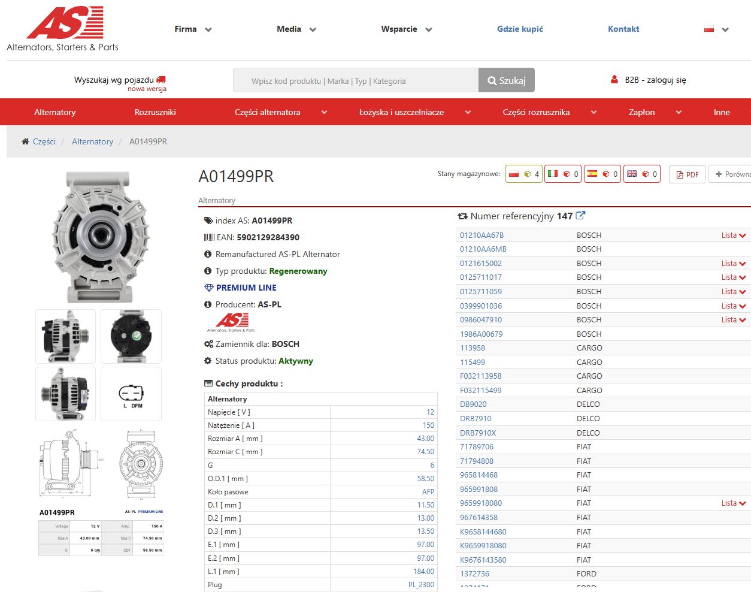
Task: Select the angled view alternator thumbnail
Action: pyautogui.click(x=65, y=394)
